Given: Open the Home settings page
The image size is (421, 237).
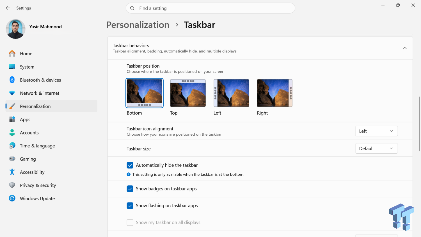Looking at the screenshot, I should (x=51, y=53).
